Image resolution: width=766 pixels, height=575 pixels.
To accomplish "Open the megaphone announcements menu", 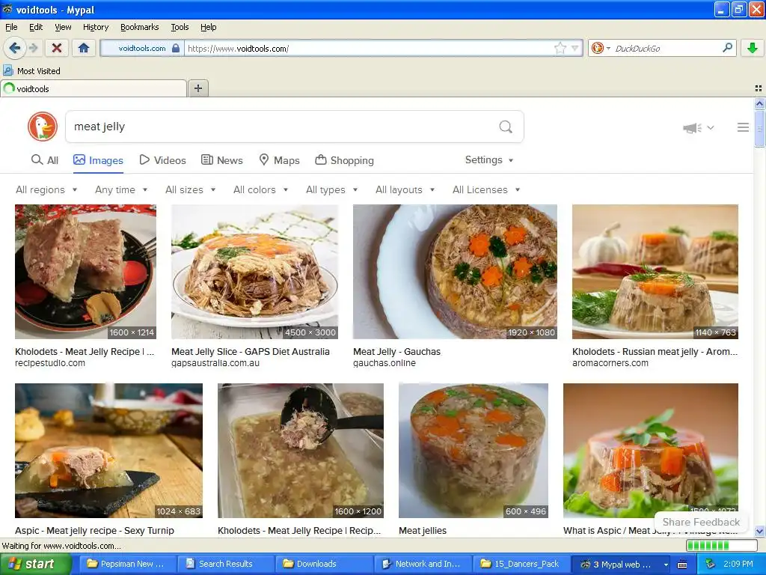I will (698, 127).
